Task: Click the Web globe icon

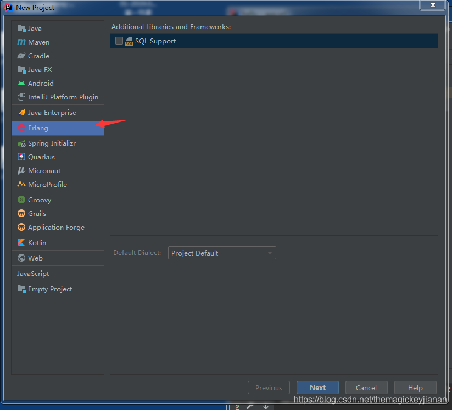Action: tap(21, 258)
